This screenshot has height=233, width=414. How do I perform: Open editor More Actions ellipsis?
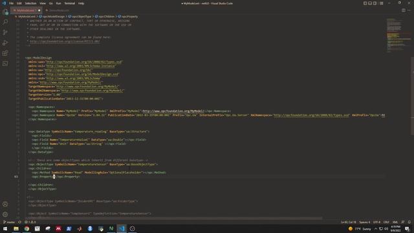(x=409, y=10)
